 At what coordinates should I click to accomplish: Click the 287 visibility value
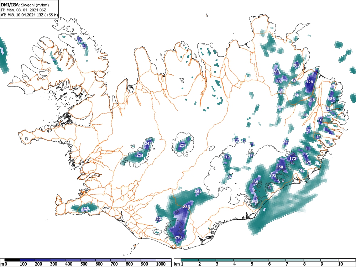280,82
